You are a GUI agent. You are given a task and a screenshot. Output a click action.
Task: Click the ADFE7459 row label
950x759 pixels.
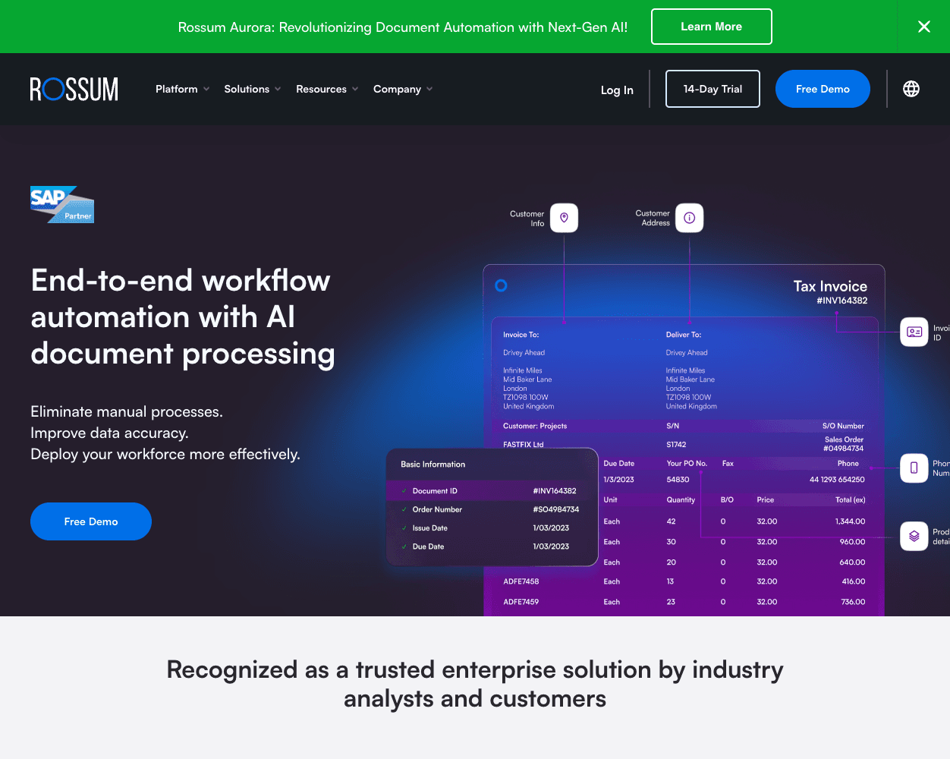[x=521, y=602]
